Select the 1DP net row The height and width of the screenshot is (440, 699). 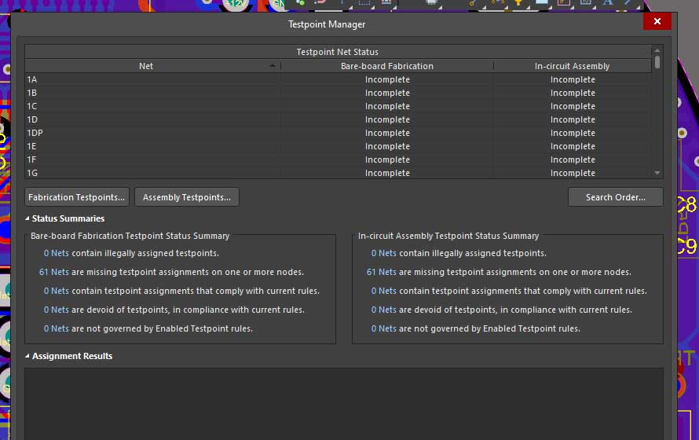(35, 133)
